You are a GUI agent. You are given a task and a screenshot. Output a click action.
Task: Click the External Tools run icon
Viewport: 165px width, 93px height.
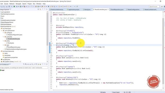[x=24, y=6]
